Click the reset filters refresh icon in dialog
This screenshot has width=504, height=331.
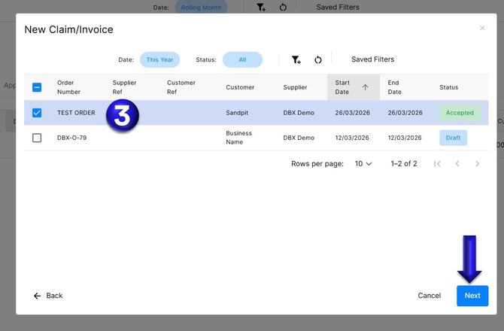point(317,59)
